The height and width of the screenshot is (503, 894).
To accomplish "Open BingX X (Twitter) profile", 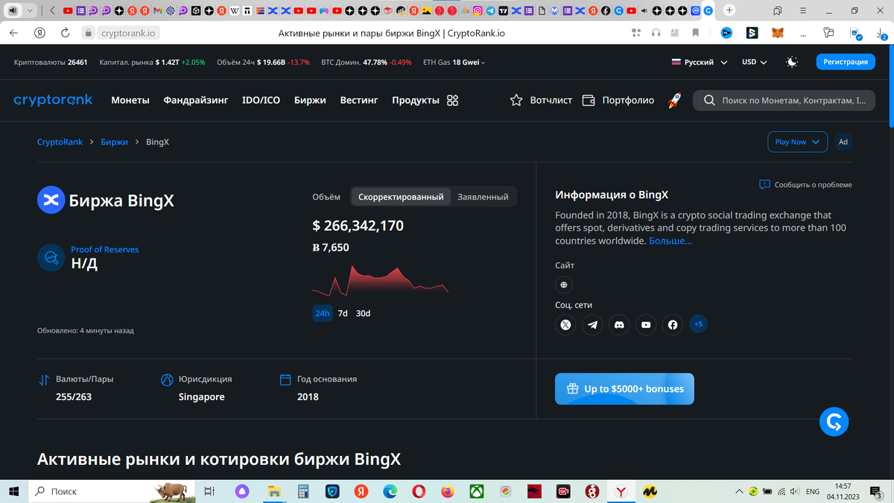I will [x=565, y=324].
